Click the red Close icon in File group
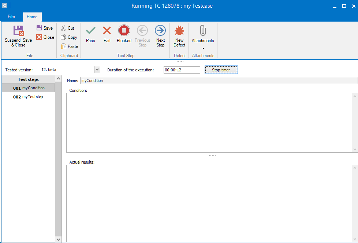The height and width of the screenshot is (243, 358). coord(39,37)
